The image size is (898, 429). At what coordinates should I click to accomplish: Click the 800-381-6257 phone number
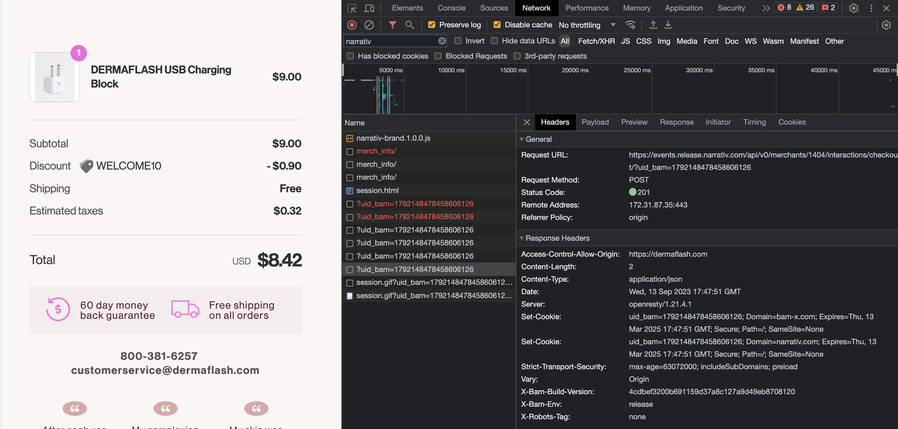(x=159, y=356)
